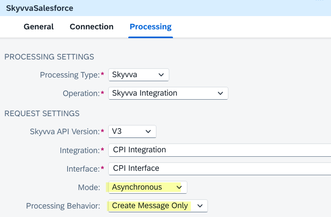Open the Mode dropdown showing Asynchronous
Viewport: 331px width, 217px height.
tap(148, 187)
